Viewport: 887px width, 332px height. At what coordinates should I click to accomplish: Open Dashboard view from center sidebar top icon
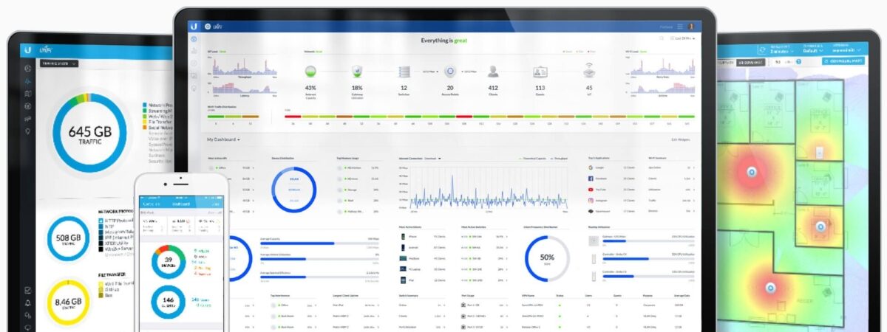pyautogui.click(x=194, y=39)
